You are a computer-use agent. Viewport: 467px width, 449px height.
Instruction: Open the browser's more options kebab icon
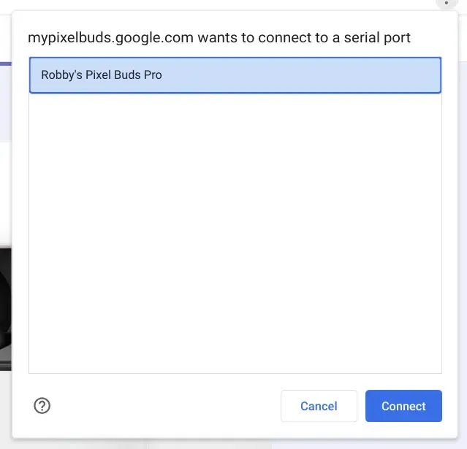(x=446, y=3)
